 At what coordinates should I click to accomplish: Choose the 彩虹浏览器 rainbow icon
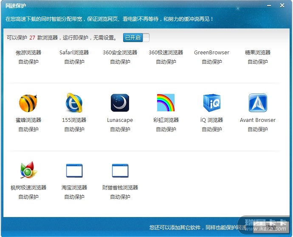(x=166, y=103)
